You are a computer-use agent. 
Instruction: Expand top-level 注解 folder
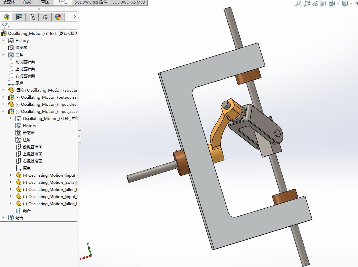[x=3, y=54]
